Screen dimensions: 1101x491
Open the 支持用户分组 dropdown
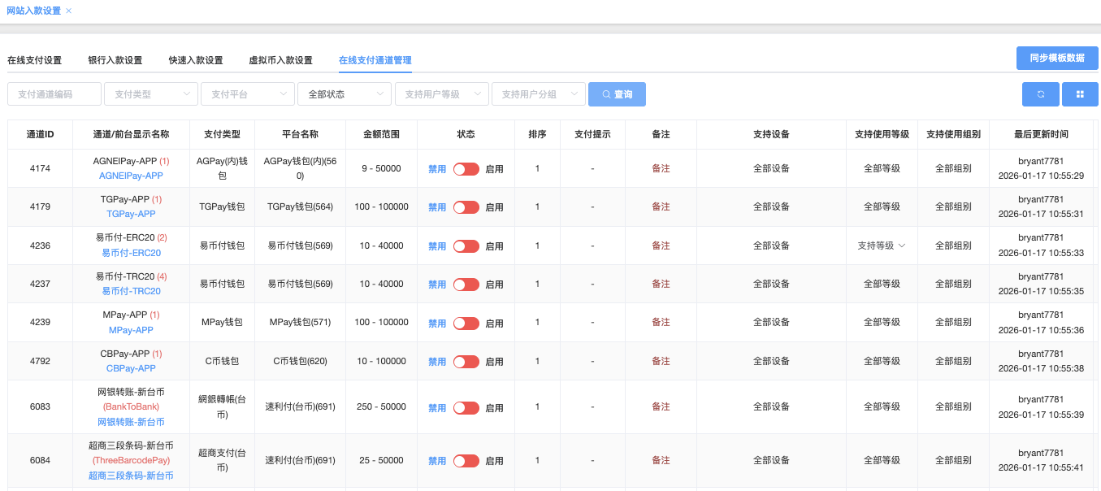[x=538, y=94]
